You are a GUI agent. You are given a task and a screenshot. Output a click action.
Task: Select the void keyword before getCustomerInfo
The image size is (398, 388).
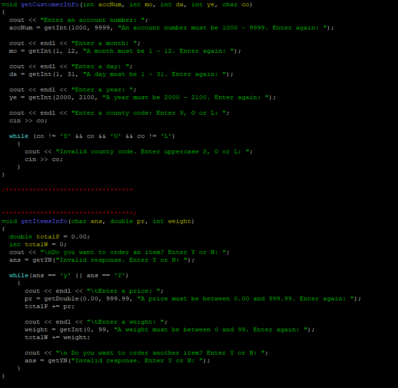click(9, 4)
